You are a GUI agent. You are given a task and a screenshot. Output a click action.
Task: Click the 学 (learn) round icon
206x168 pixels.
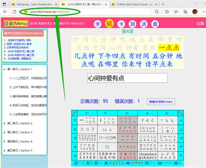pos(98,24)
